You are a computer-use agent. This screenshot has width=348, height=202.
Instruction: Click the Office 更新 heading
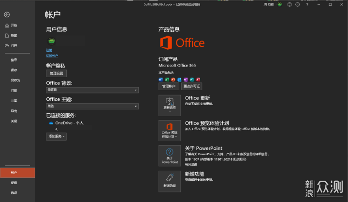197,98
